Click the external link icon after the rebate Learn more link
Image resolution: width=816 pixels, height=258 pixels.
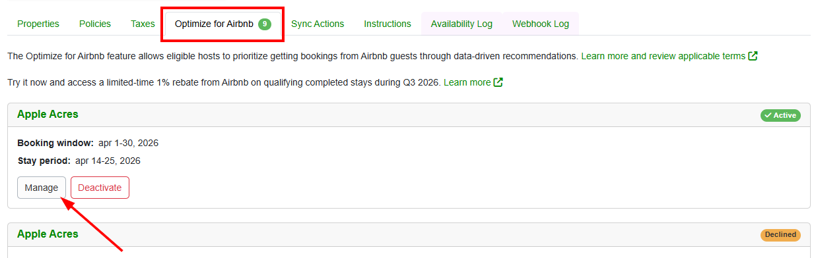tap(498, 82)
